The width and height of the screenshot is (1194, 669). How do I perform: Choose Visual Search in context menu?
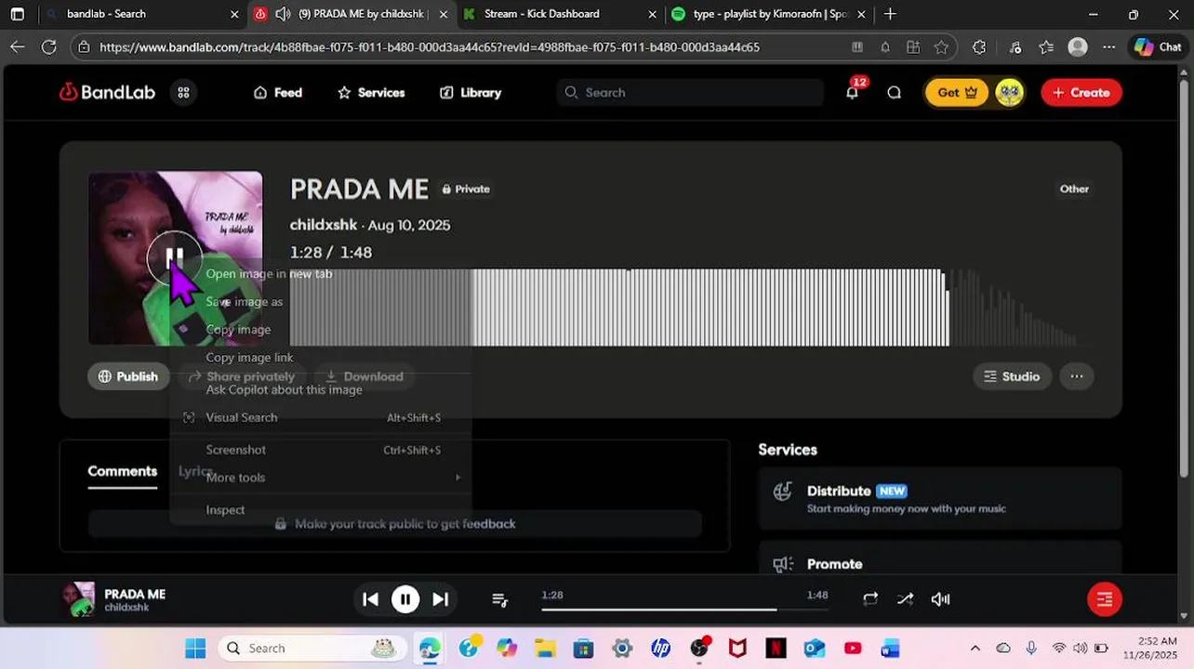click(320, 417)
